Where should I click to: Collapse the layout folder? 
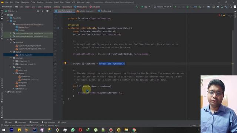[x=11, y=52]
